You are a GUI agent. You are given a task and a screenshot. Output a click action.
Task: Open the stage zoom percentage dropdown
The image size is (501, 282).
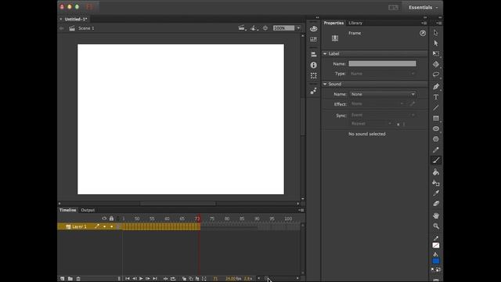pyautogui.click(x=298, y=28)
